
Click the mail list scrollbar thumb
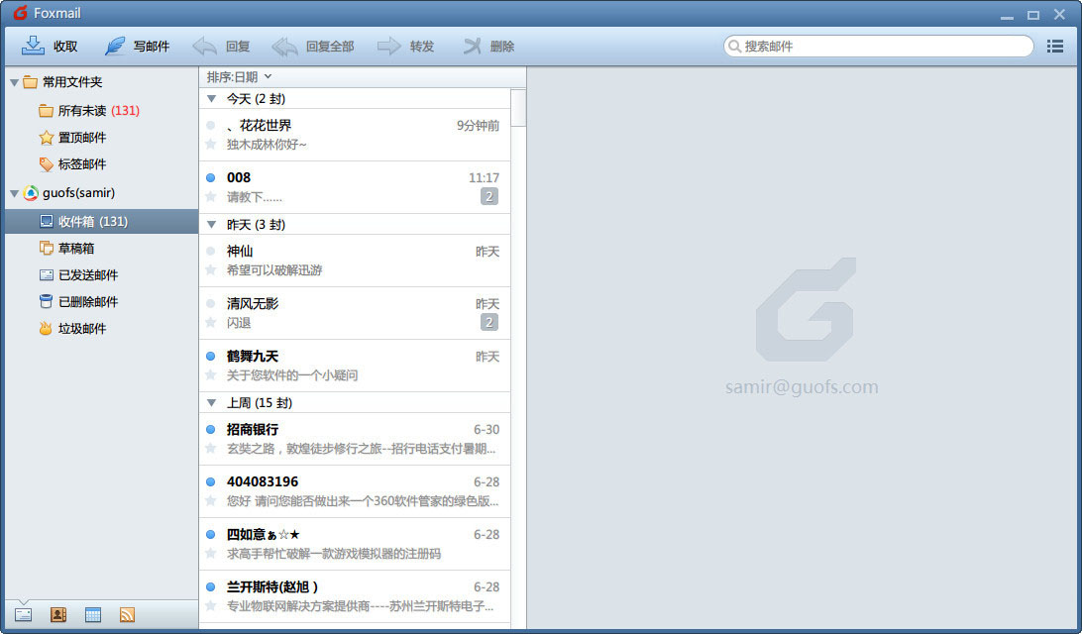518,108
